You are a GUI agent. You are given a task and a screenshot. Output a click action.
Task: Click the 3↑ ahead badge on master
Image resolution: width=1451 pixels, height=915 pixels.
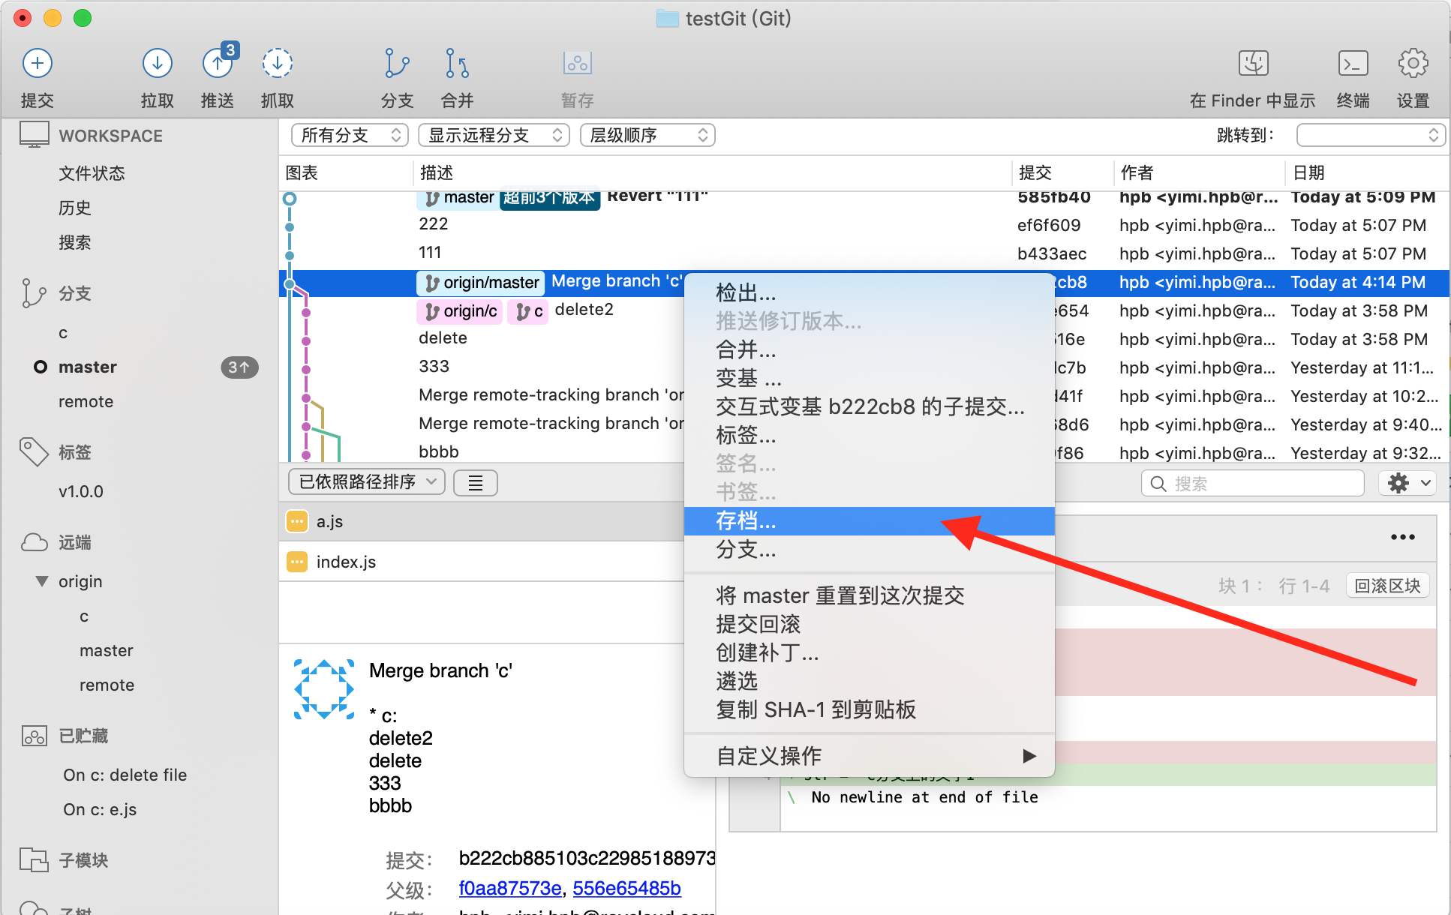[239, 367]
